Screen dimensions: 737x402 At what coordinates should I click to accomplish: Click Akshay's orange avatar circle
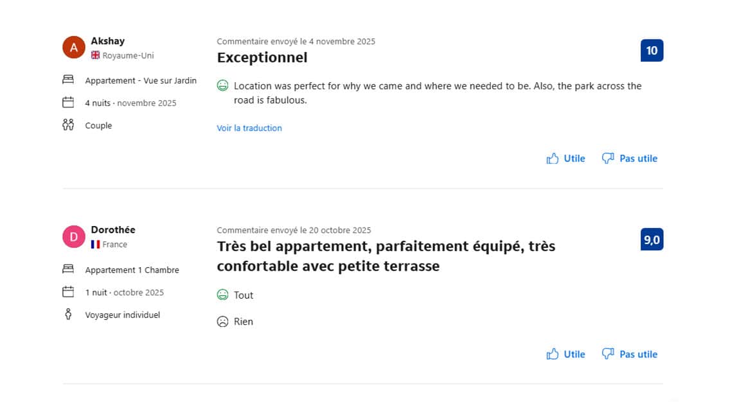(74, 48)
